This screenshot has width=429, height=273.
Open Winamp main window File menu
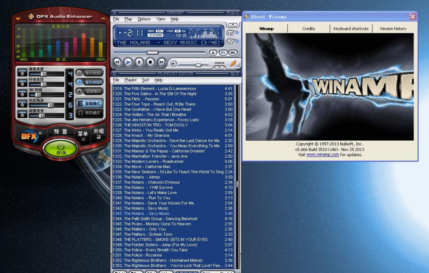pos(116,19)
